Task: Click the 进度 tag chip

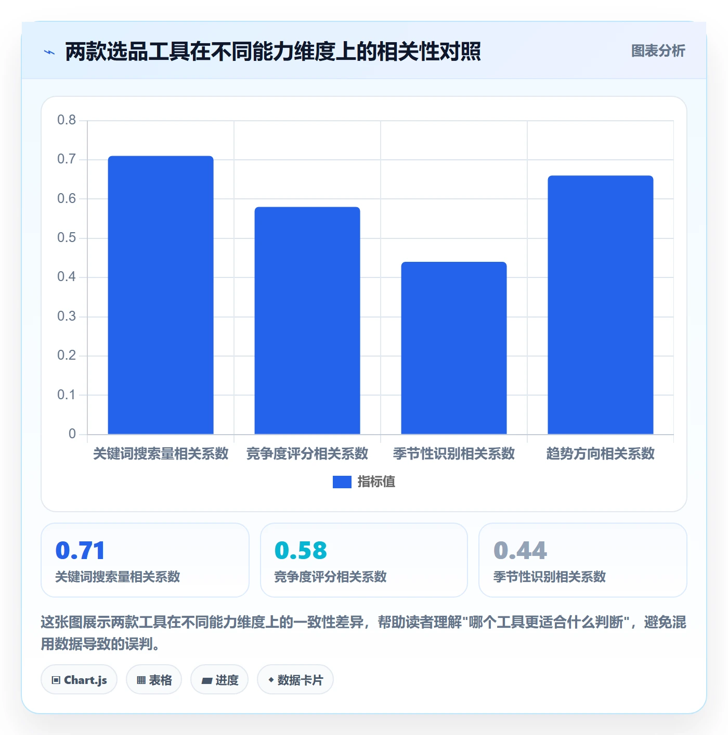Action: point(219,680)
